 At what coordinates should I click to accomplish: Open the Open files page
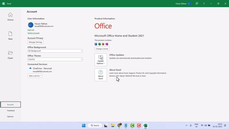coord(10,55)
